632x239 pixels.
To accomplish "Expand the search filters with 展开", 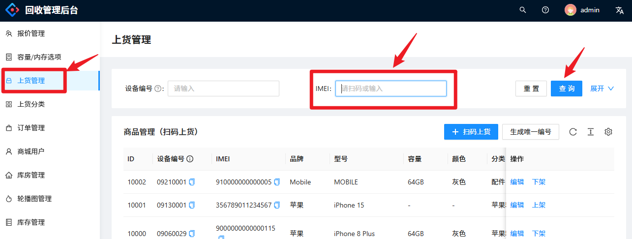I will pos(602,89).
